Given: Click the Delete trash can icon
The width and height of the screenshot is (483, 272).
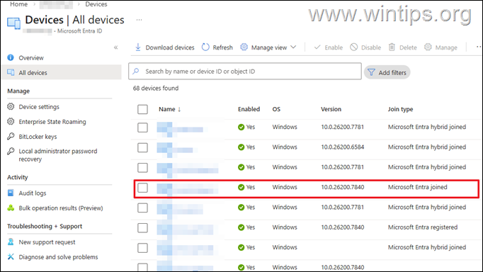Looking at the screenshot, I should [x=392, y=47].
